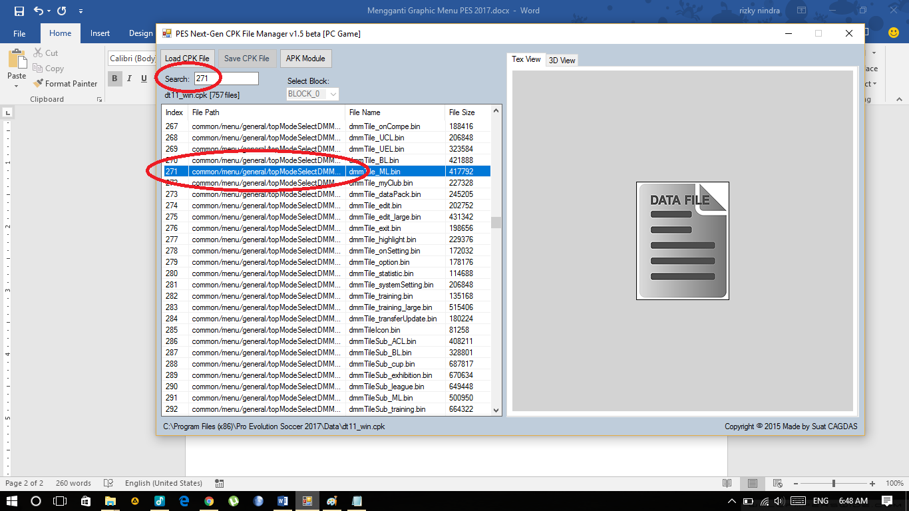Open the APK Module button
This screenshot has height=511, width=909.
305,59
